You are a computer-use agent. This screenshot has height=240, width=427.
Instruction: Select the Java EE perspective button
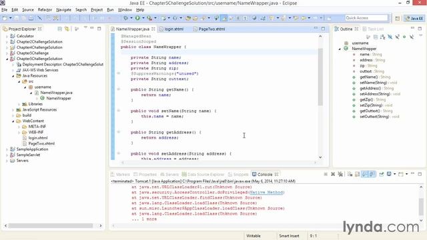pos(414,18)
